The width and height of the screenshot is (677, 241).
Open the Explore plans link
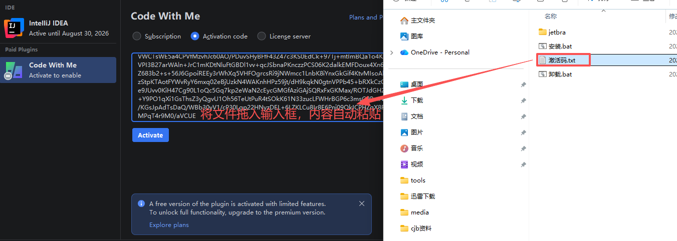click(169, 225)
